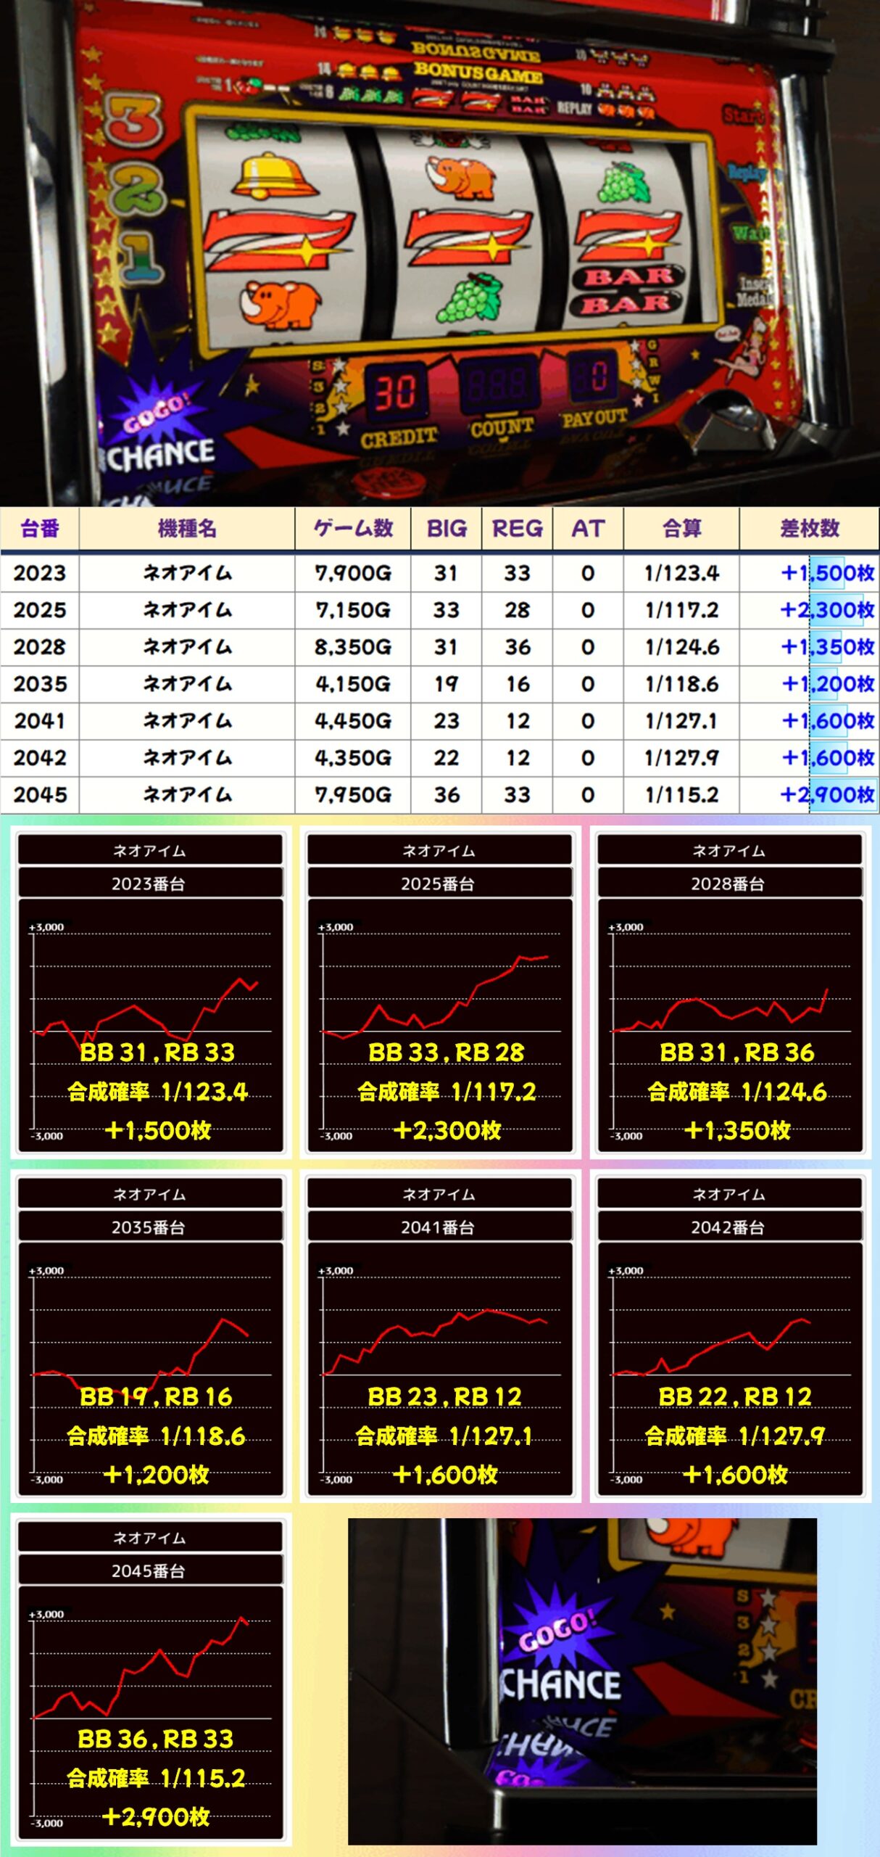Open the 2041番台 graph card
Viewport: 880px width, 1857px height.
tap(440, 1336)
